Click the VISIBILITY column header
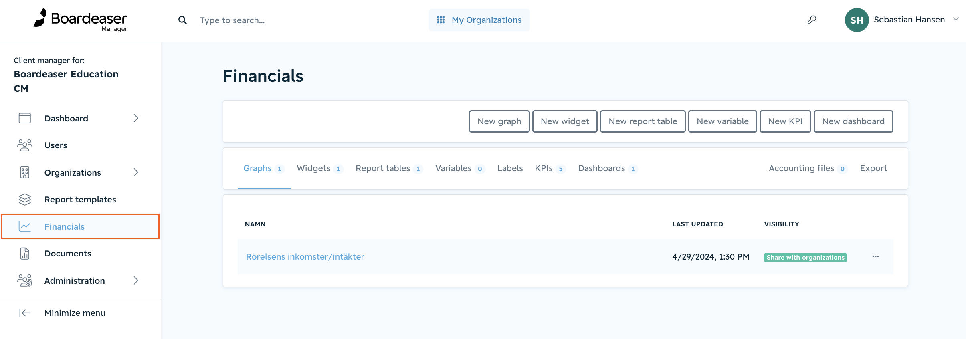 pyautogui.click(x=782, y=224)
